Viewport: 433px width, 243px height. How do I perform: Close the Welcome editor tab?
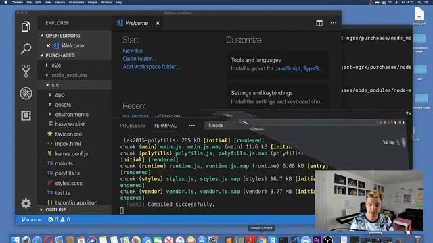[x=158, y=23]
